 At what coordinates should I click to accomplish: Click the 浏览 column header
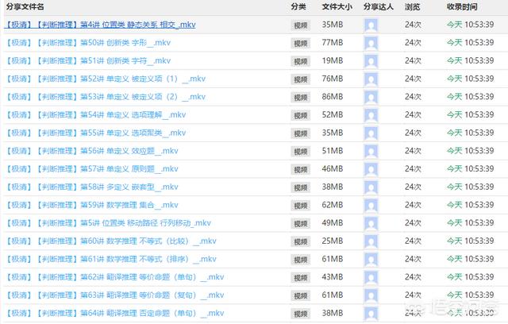pos(413,7)
